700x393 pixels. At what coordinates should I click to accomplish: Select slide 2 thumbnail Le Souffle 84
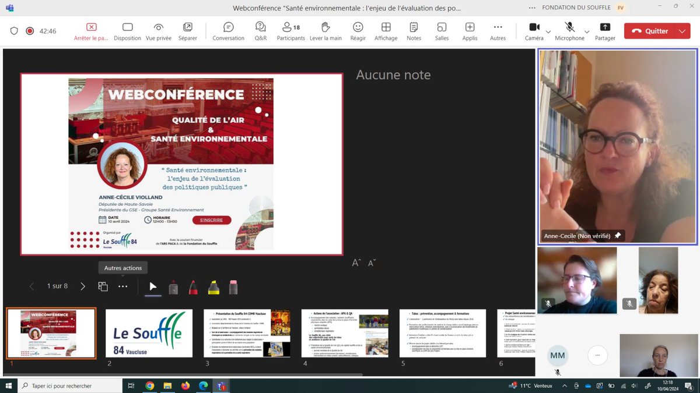[x=149, y=333]
